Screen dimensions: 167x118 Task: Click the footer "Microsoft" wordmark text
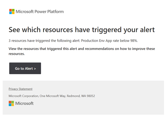click(x=24, y=103)
